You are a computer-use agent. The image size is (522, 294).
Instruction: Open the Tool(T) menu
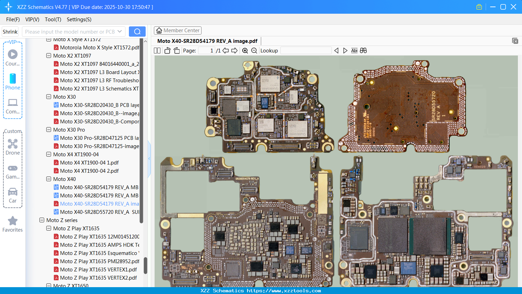53,20
